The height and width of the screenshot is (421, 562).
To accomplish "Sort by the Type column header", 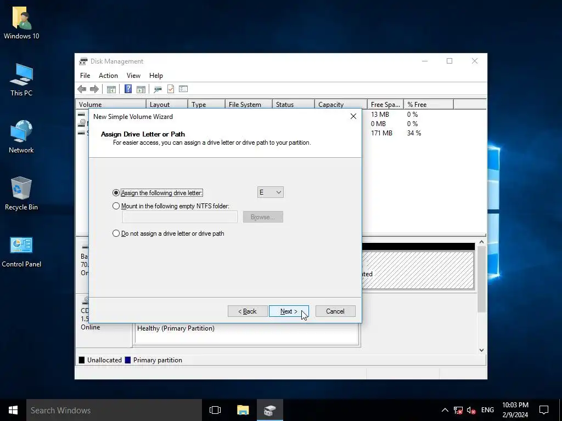I will (206, 105).
